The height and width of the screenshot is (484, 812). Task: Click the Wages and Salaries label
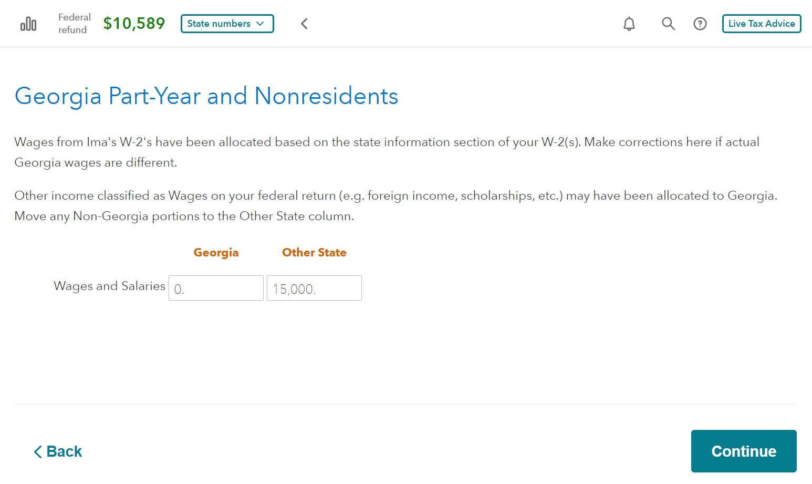click(x=109, y=286)
